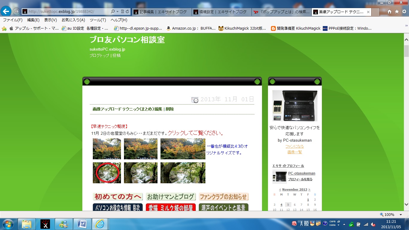
Task: Click パソコンお役立ち情報 目次 banner
Action: [x=118, y=207]
